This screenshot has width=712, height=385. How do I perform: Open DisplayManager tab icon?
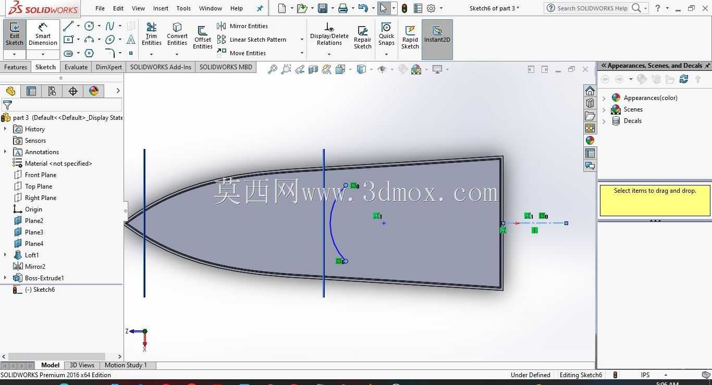[94, 91]
